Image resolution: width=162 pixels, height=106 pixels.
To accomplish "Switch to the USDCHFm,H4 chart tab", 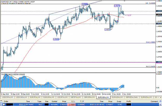I will click(x=8, y=97).
